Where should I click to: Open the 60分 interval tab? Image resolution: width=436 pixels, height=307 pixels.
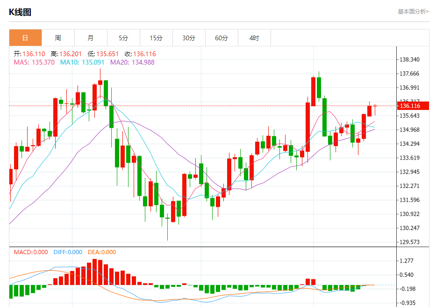pyautogui.click(x=222, y=37)
